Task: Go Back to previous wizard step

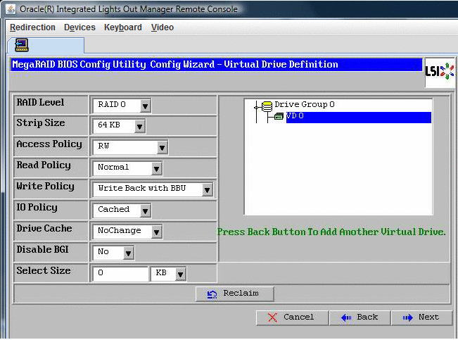Action: [360, 317]
